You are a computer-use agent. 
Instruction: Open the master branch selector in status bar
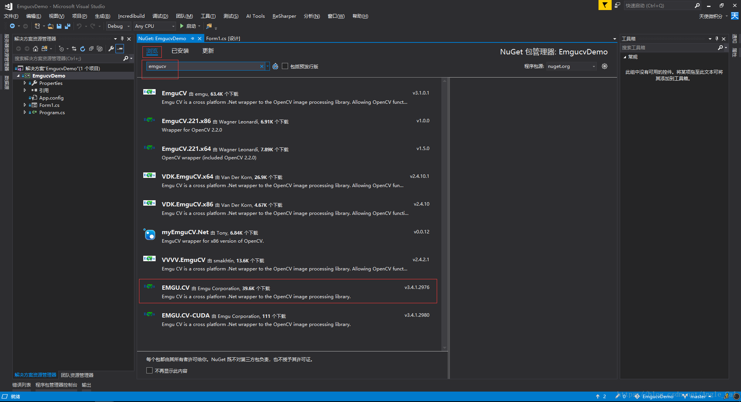pos(697,396)
